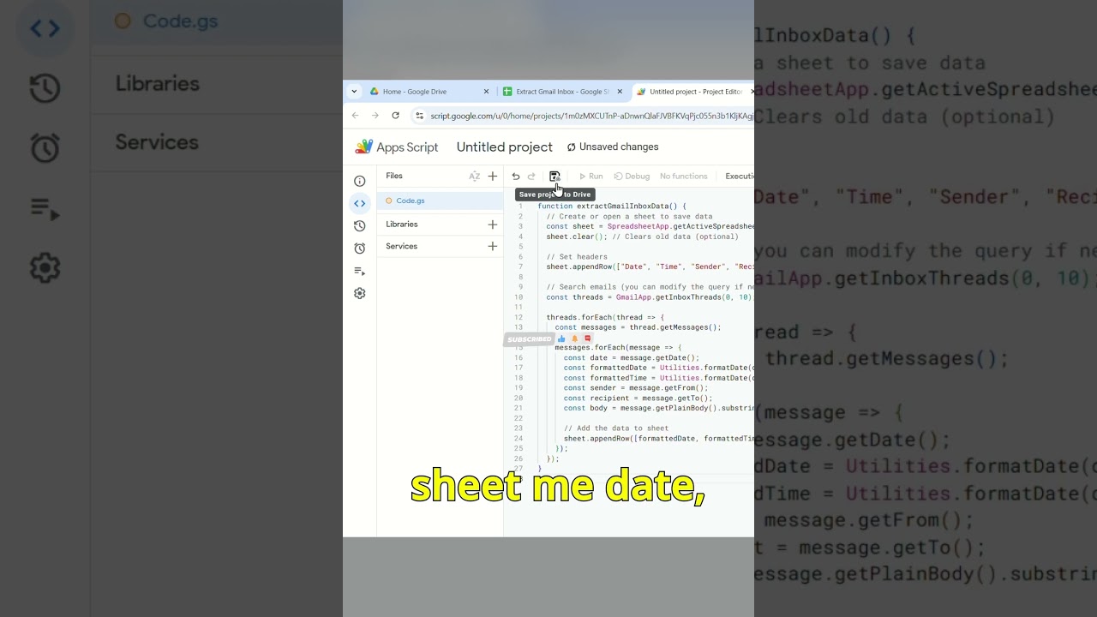Click the GmailApp.getInboxThreads code line

click(650, 297)
